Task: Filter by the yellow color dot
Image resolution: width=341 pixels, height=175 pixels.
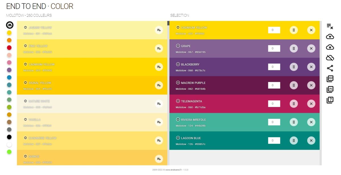Action: (9, 33)
